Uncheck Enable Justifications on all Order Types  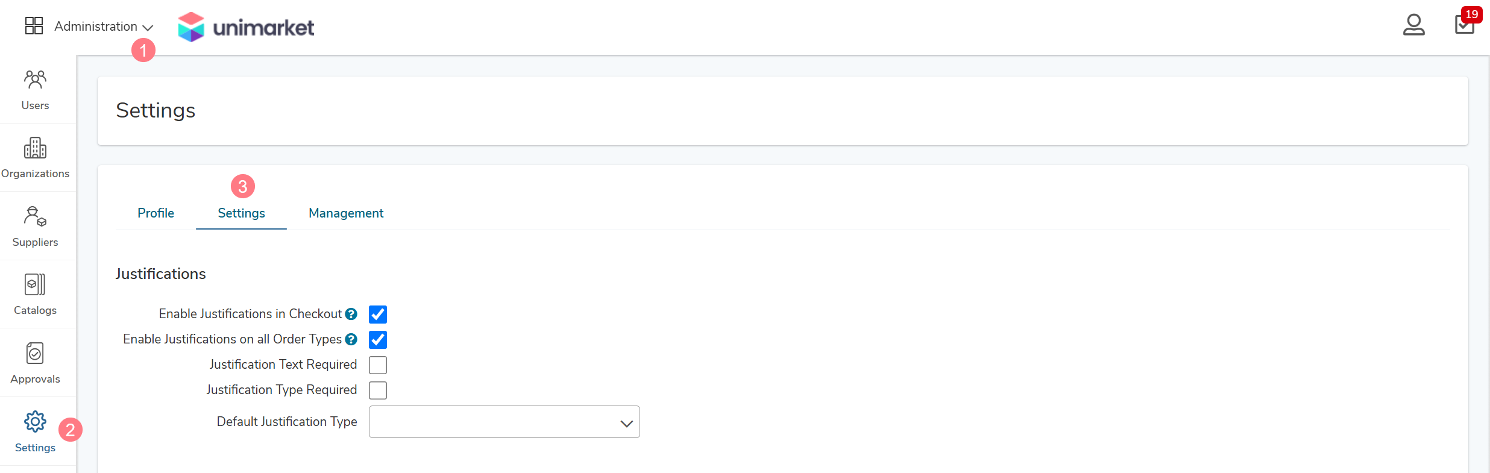click(x=378, y=340)
